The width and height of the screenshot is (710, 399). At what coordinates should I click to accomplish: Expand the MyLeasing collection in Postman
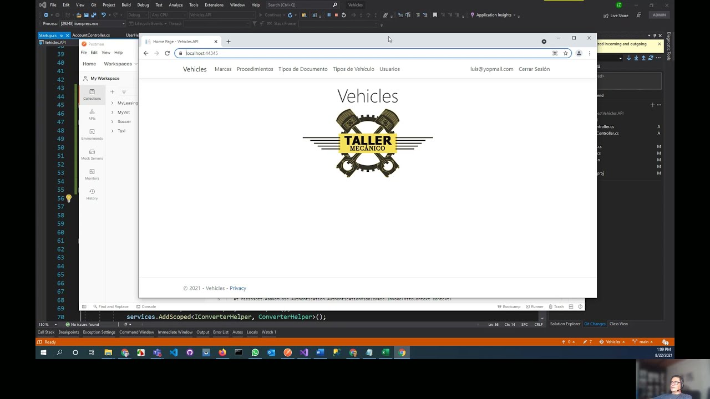(x=112, y=103)
